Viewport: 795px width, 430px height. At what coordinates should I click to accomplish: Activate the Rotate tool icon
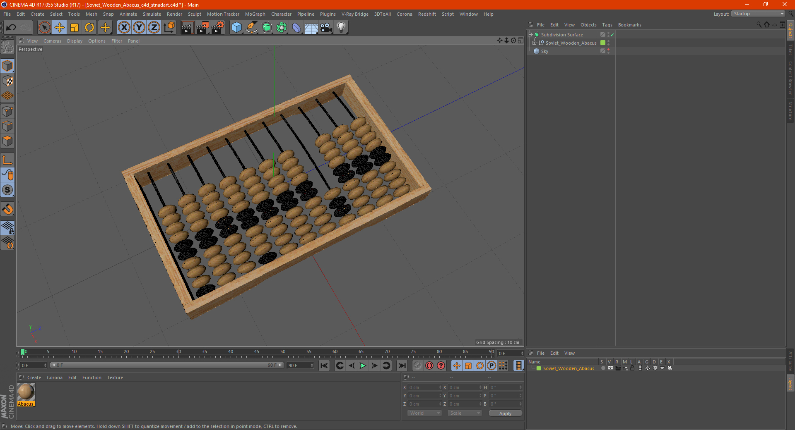pos(89,28)
